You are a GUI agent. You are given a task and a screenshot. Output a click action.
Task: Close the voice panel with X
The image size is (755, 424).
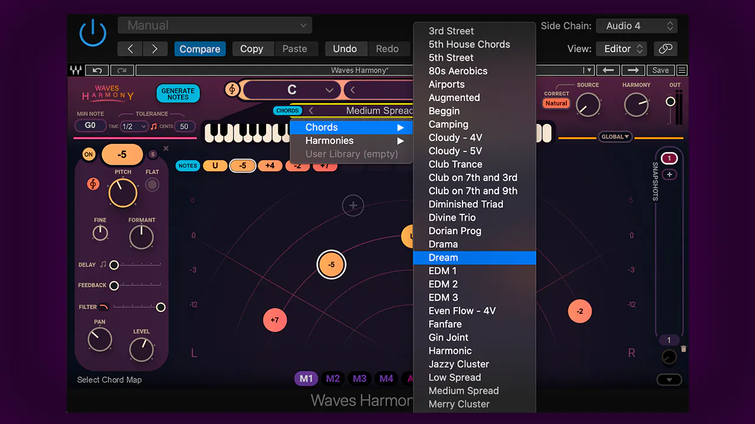click(166, 148)
